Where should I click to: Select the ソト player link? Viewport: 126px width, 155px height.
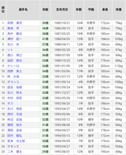pos(10,50)
